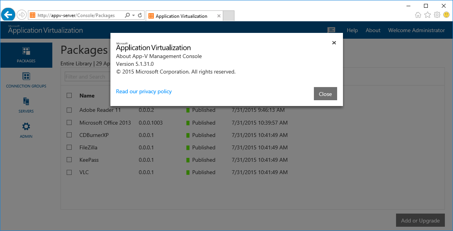The height and width of the screenshot is (231, 453).
Task: Check the Adobe Reader 11 checkbox
Action: coord(69,110)
